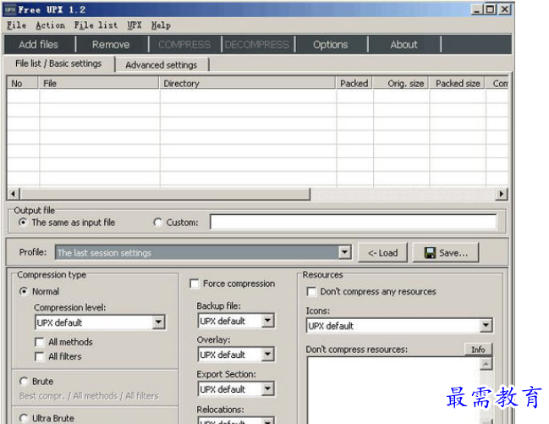Screen dimensions: 549x424
Task: Click the Save... profile button
Action: (446, 253)
